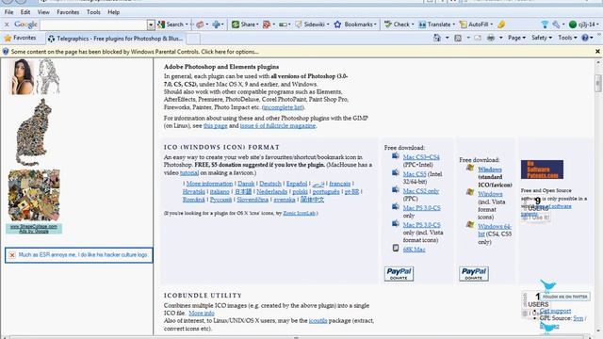
Task: Click the Share button in Google toolbar
Action: pyautogui.click(x=244, y=24)
